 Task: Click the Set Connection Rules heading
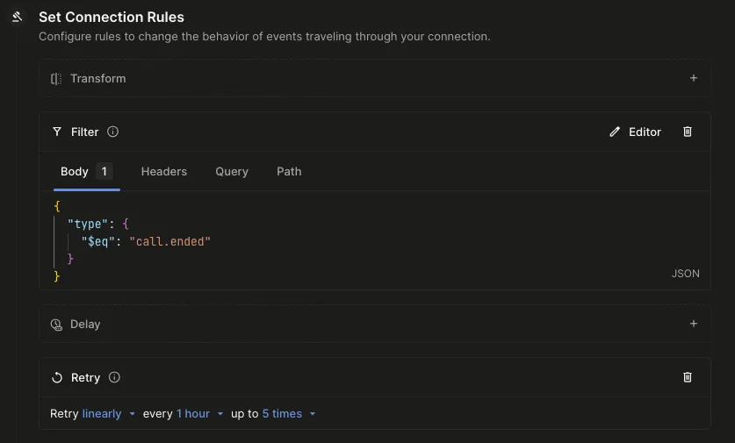click(x=112, y=18)
